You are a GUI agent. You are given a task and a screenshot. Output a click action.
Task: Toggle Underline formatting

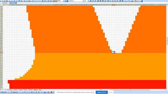pos(95,1)
